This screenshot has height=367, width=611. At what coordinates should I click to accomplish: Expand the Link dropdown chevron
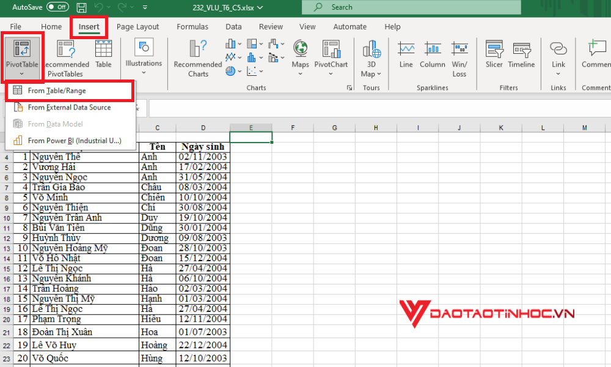(558, 74)
